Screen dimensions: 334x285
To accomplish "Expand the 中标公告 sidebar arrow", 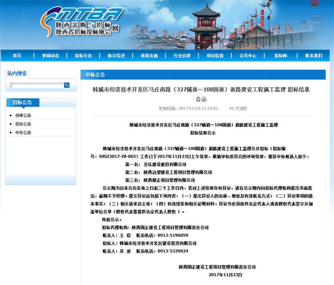I will point(11,133).
